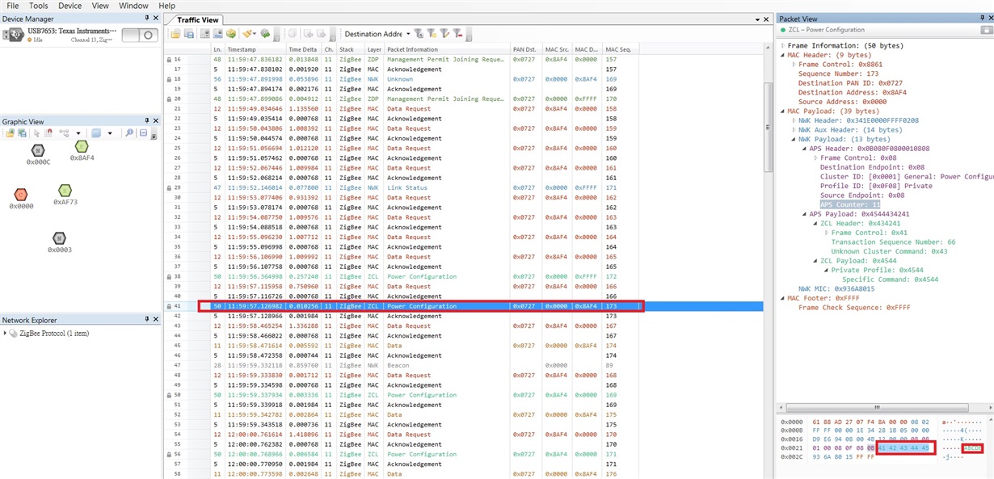
Task: Select the Traffic View tab
Action: tap(199, 19)
